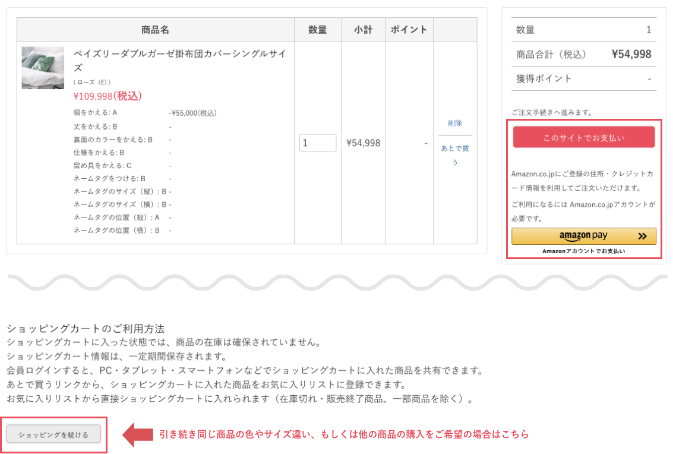Select the あとで買う link
The height and width of the screenshot is (454, 673).
[x=455, y=155]
